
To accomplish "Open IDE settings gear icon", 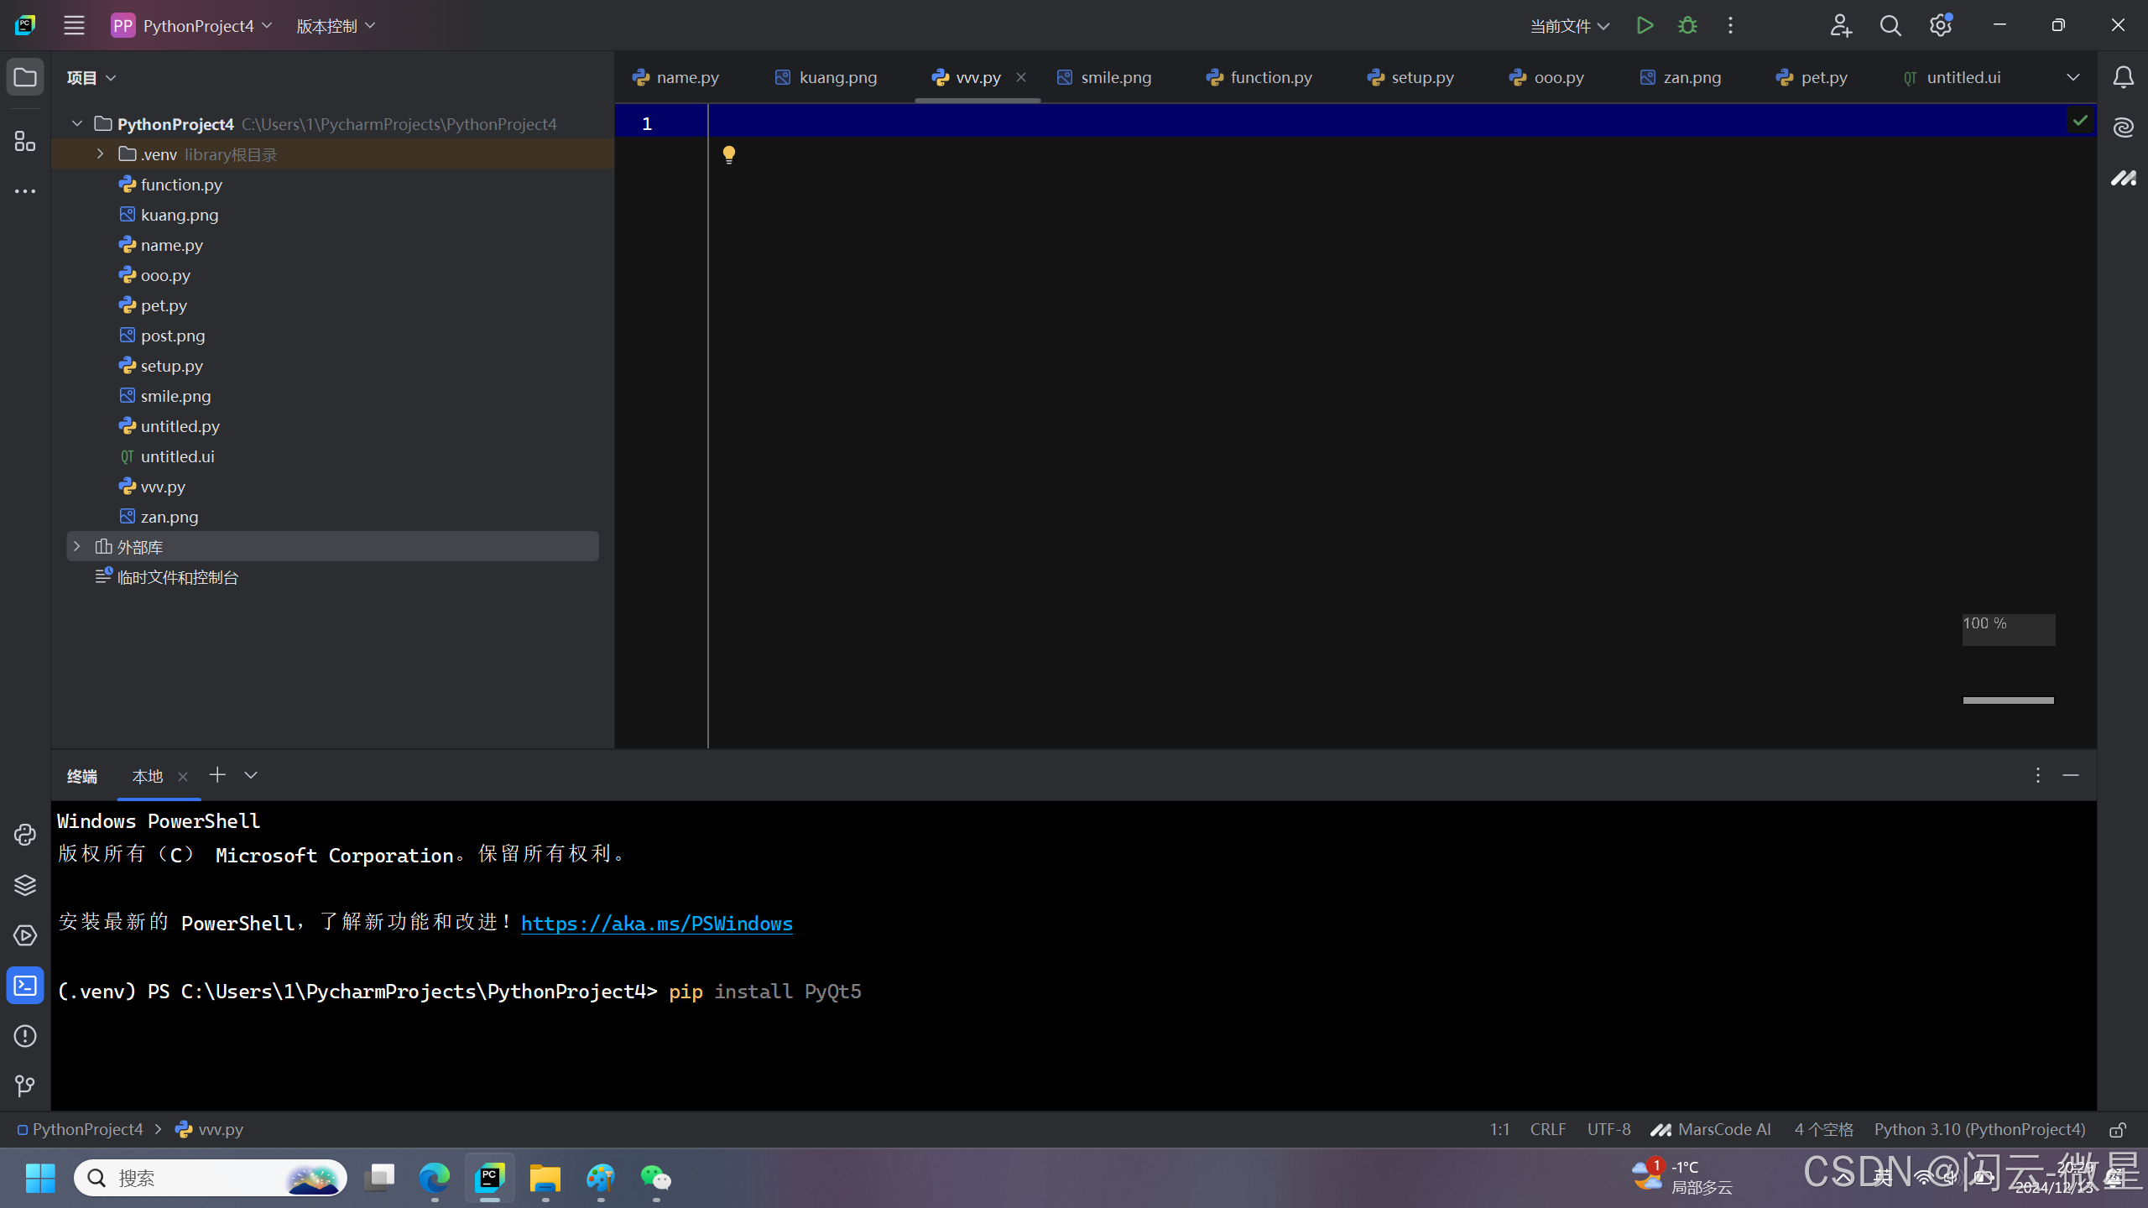I will click(x=1940, y=25).
